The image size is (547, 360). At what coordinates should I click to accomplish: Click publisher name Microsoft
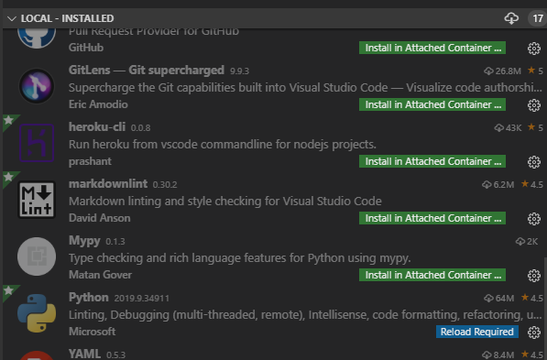click(x=92, y=332)
